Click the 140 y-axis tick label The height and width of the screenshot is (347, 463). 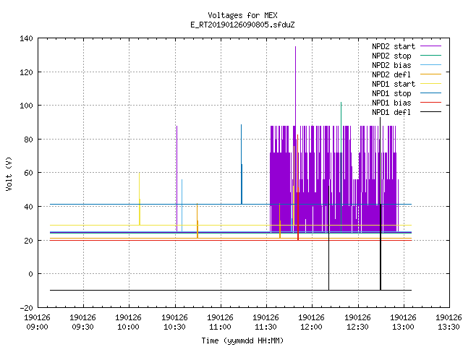26,38
